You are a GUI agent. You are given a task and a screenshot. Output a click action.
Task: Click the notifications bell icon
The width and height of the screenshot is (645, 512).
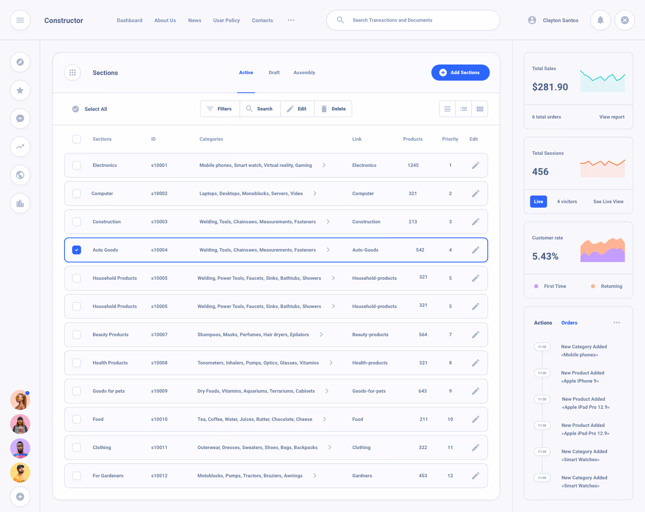click(600, 20)
